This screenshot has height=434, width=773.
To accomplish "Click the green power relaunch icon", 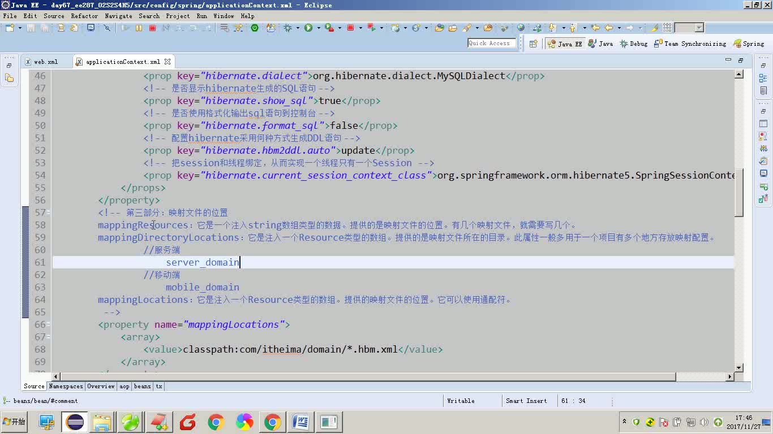I will pyautogui.click(x=255, y=28).
